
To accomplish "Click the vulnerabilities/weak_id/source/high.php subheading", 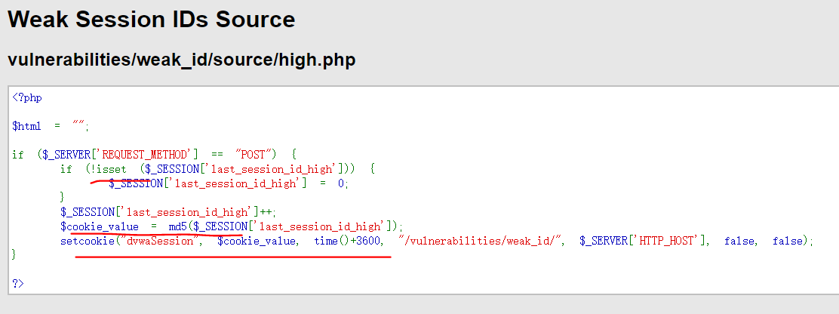I will pos(181,60).
